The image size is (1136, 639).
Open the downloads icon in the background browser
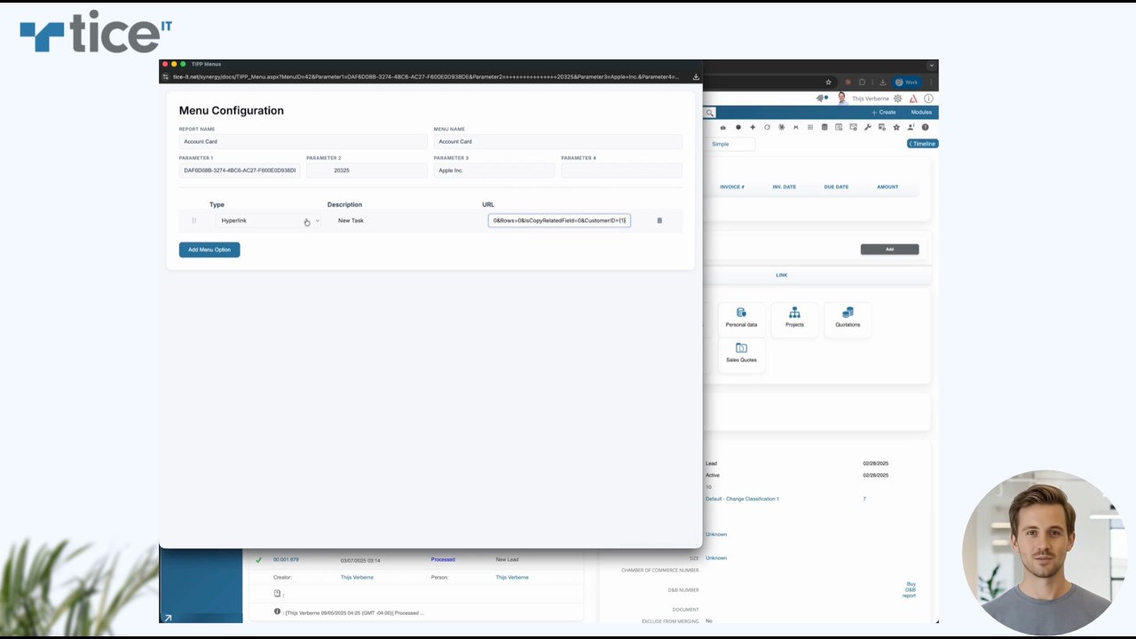(x=881, y=82)
